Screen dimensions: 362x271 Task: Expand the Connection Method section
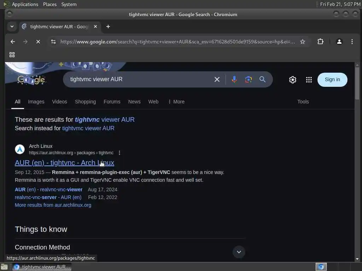tap(239, 252)
